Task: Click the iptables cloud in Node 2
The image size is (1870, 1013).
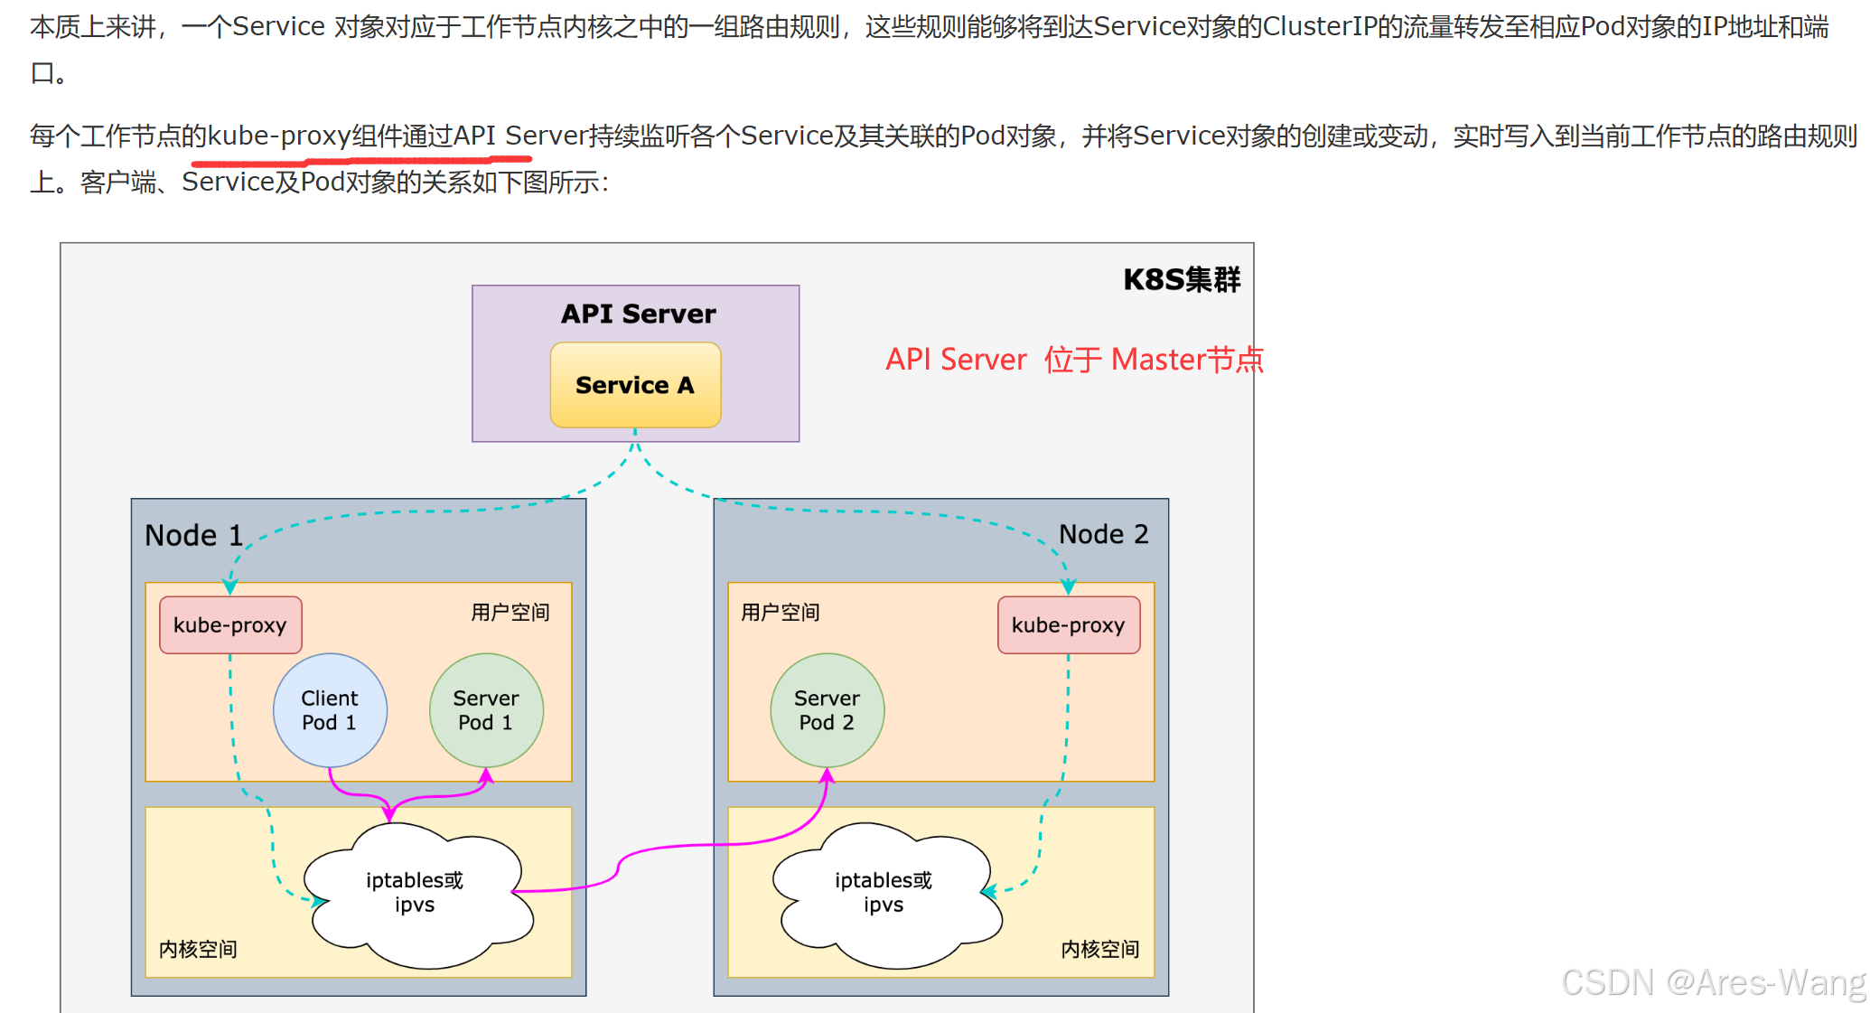Action: pos(884,893)
